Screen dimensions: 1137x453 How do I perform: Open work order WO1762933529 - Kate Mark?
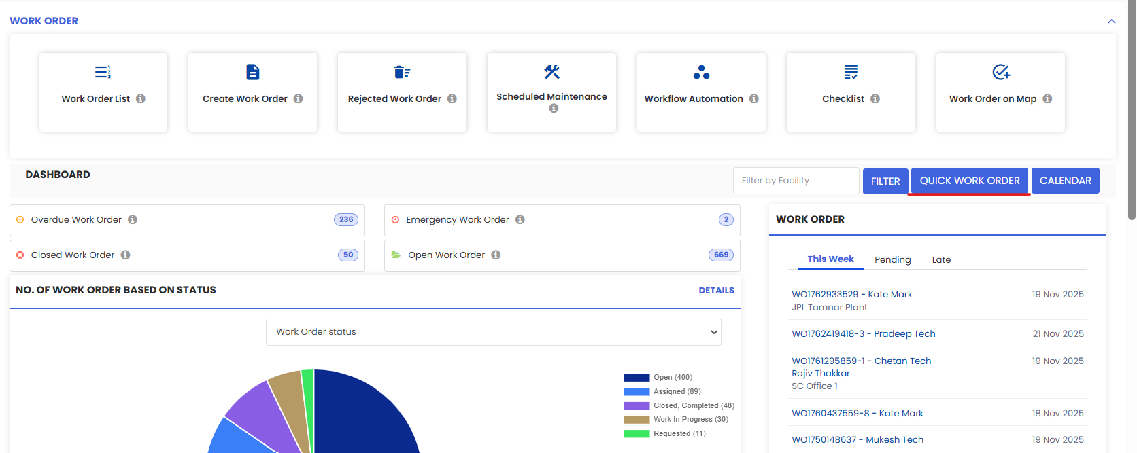pos(851,294)
